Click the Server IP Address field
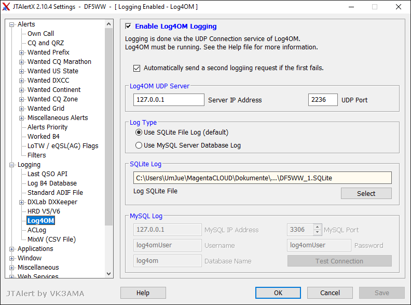The width and height of the screenshot is (411, 305). 169,100
